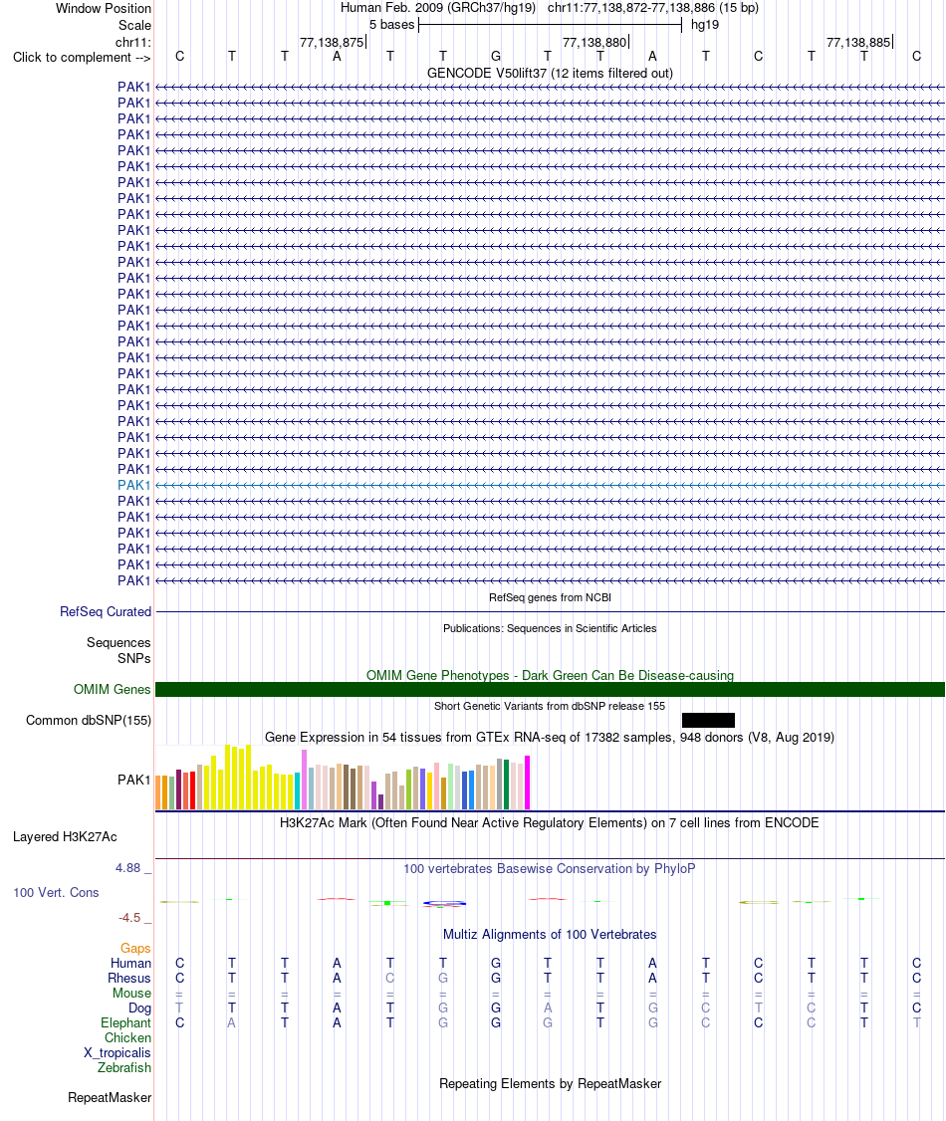The image size is (946, 1121).
Task: Click 'Repeating Elements by RepeatMasker' title
Action: (x=550, y=1084)
